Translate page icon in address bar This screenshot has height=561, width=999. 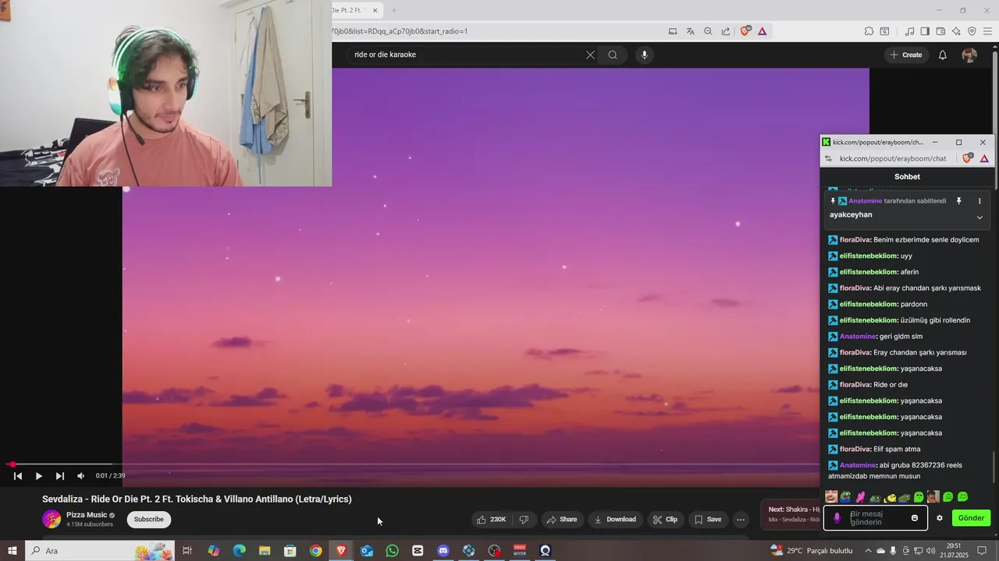point(690,31)
